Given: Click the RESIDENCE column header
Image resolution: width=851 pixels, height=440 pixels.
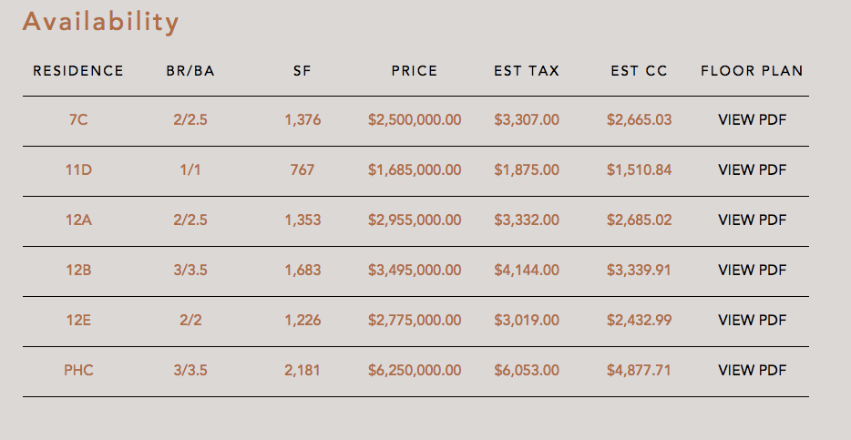Looking at the screenshot, I should [78, 71].
